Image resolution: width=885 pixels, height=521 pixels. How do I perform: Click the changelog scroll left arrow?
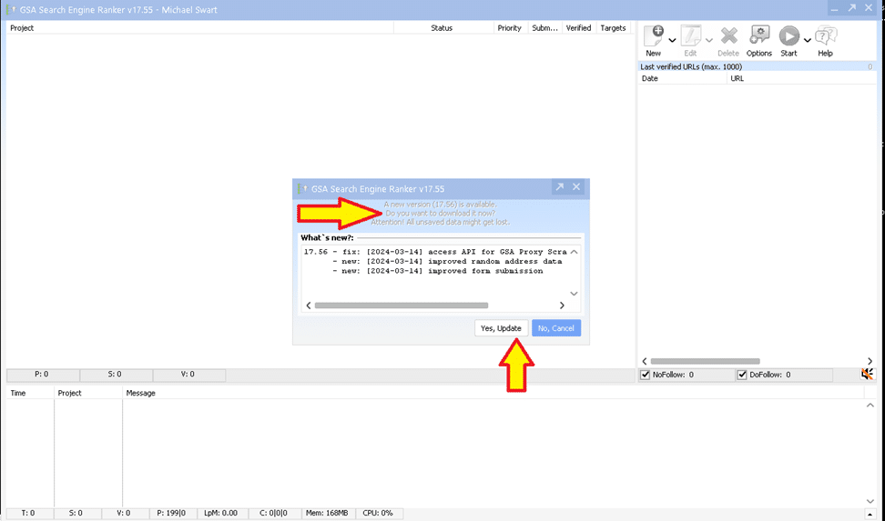tap(308, 306)
